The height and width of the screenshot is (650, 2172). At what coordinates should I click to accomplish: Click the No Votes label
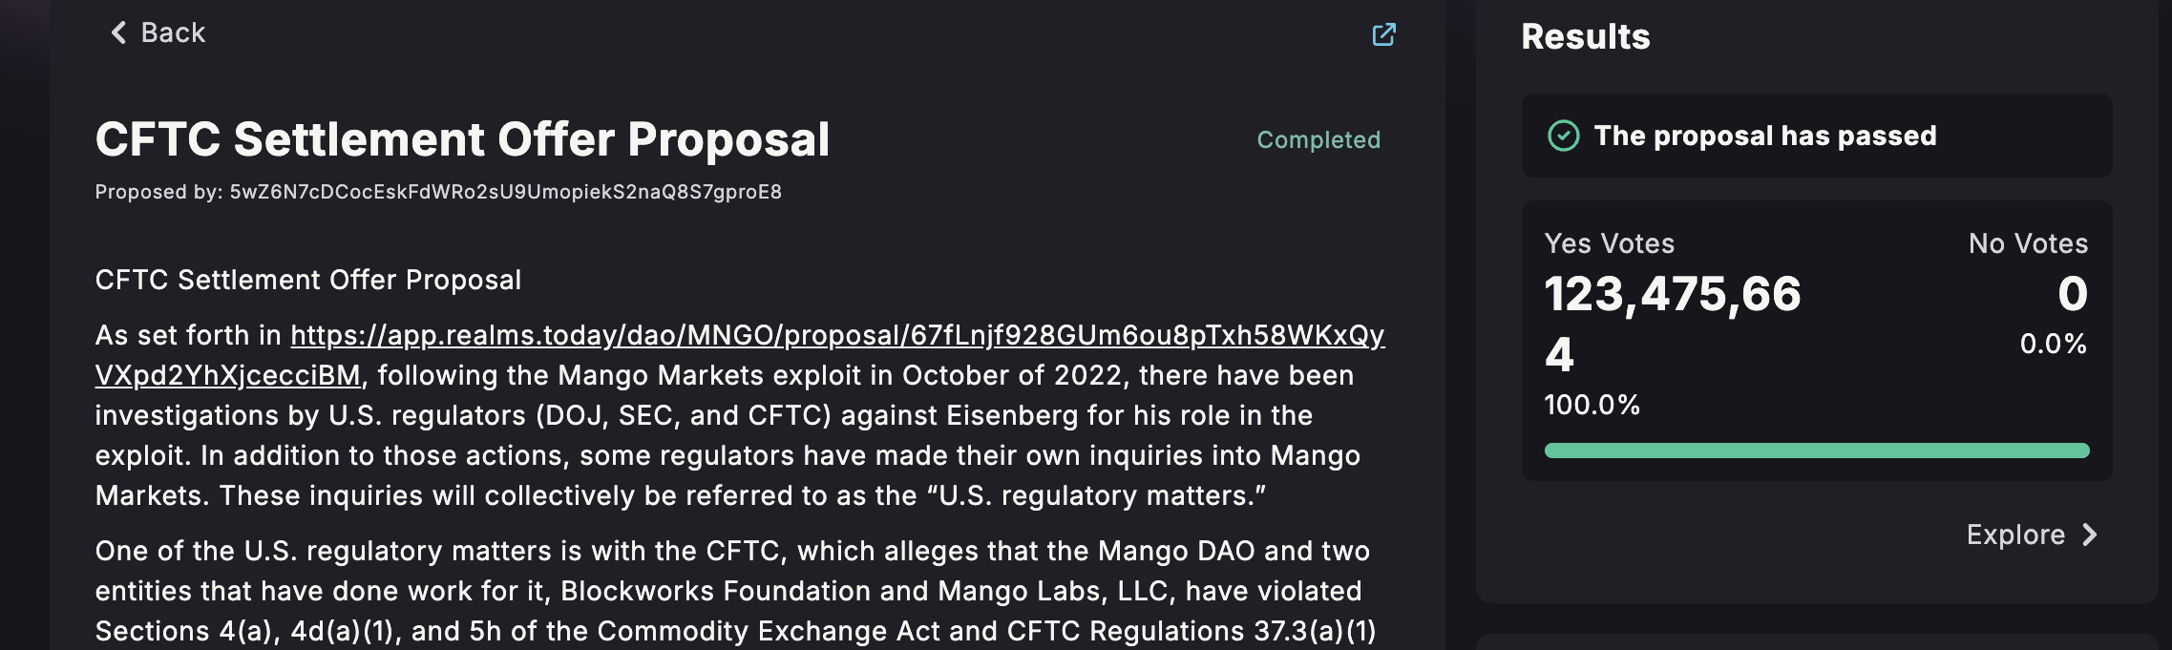(x=2028, y=244)
